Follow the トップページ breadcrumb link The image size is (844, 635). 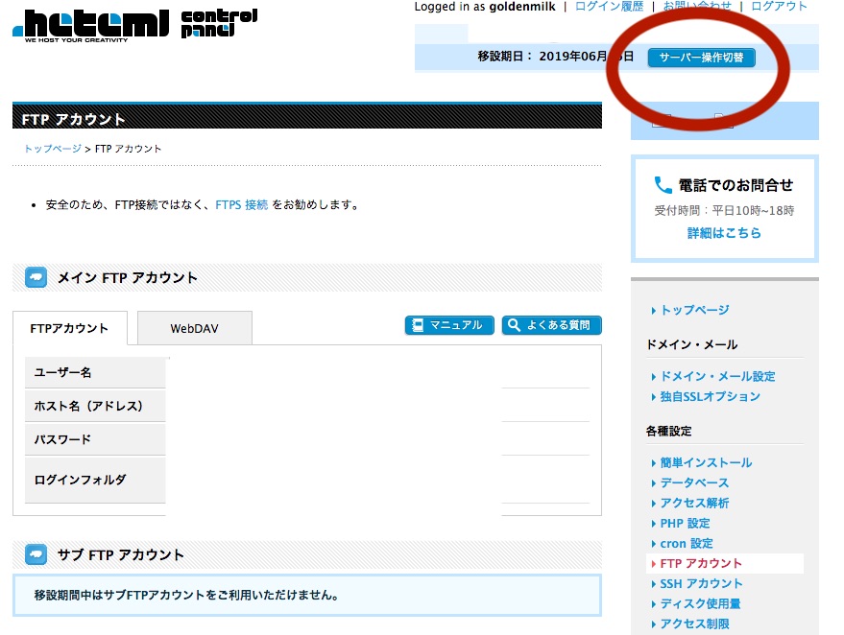[53, 149]
